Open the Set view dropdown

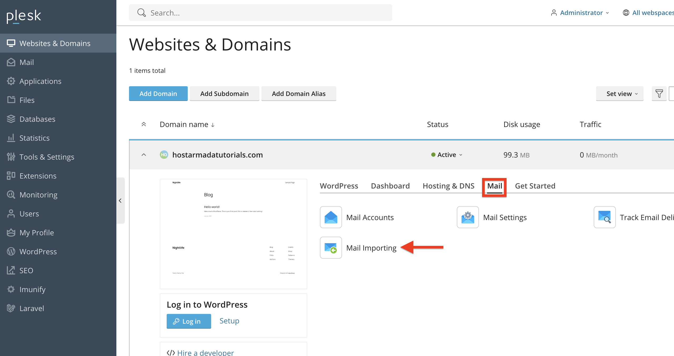pyautogui.click(x=620, y=94)
